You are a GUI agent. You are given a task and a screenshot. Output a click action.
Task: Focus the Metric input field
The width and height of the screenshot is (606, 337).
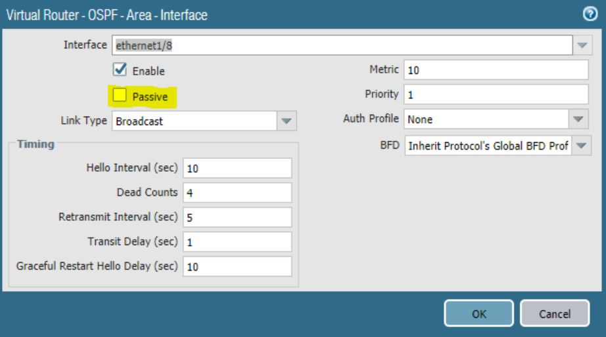[495, 69]
